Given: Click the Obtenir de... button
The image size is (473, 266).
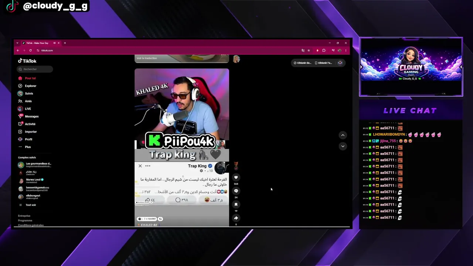Looking at the screenshot, I should (302, 63).
